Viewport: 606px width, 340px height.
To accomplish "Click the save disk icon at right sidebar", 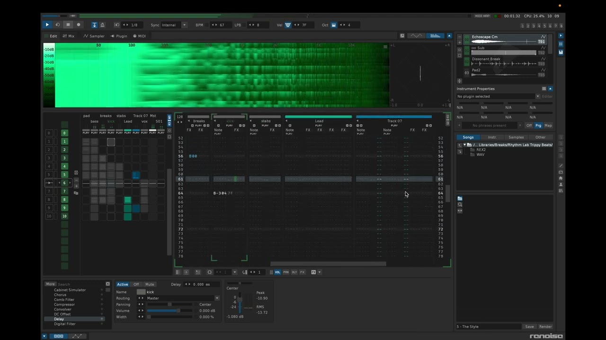I will (561, 52).
